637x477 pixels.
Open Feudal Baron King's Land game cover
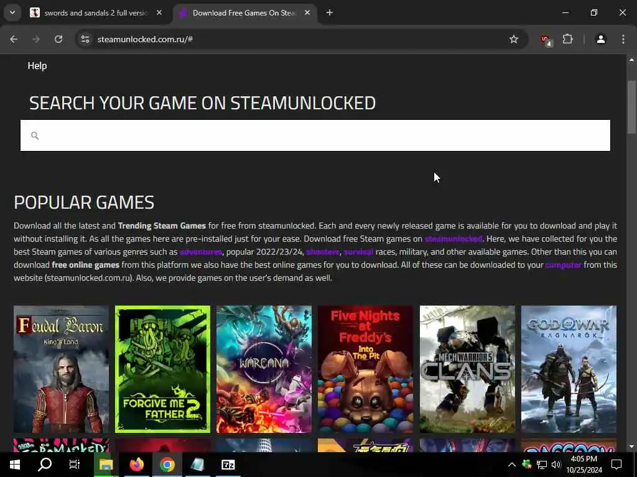tap(62, 370)
